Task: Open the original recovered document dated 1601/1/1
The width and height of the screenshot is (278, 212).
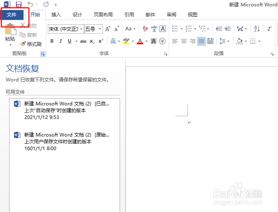Action: (65, 141)
